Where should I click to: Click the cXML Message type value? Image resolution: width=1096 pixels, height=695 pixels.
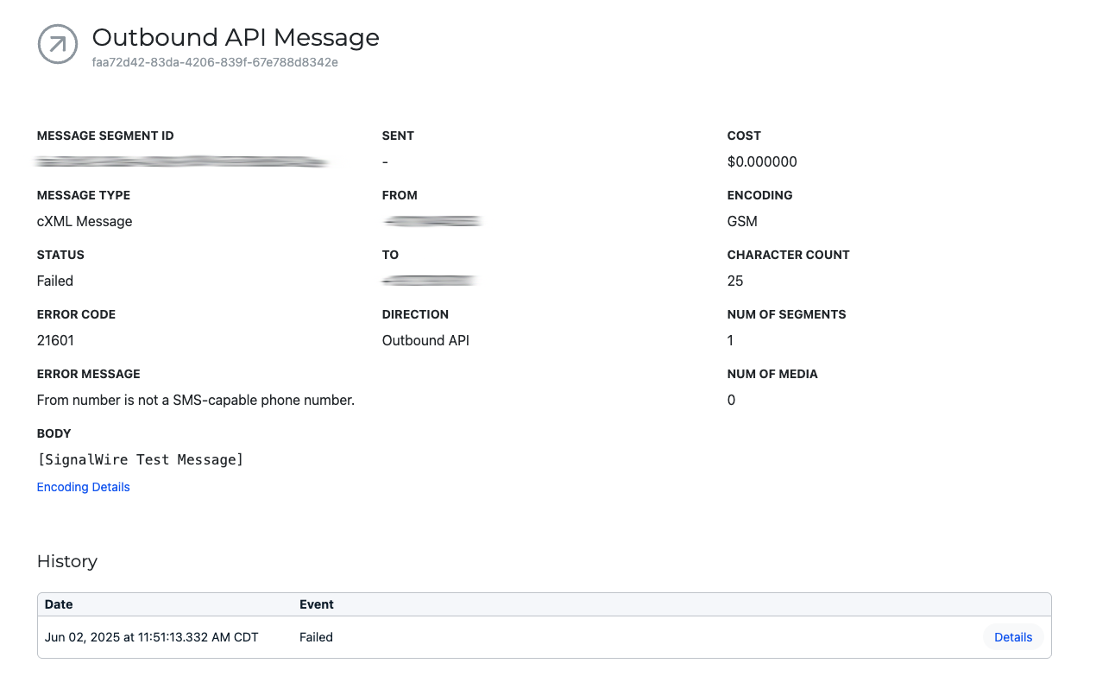(x=85, y=221)
